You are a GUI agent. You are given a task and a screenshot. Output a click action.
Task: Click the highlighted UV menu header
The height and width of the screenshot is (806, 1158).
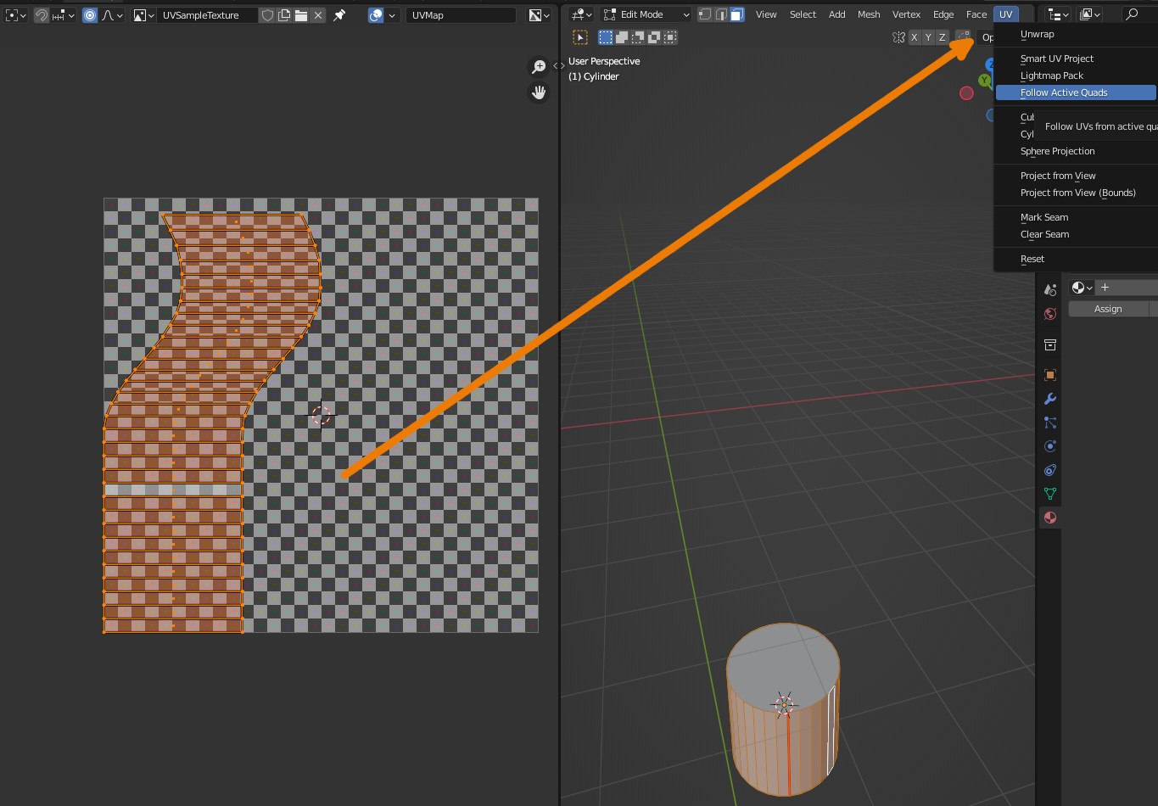(x=1006, y=14)
